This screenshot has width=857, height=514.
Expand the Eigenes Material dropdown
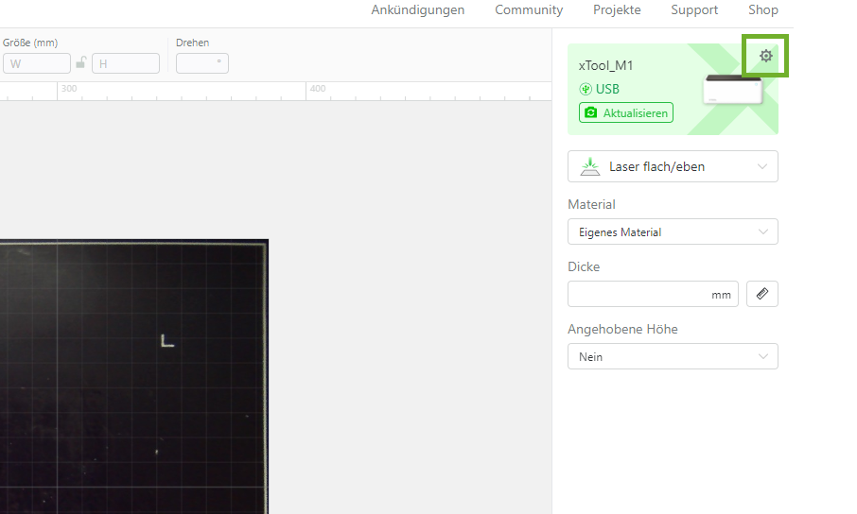coord(673,232)
